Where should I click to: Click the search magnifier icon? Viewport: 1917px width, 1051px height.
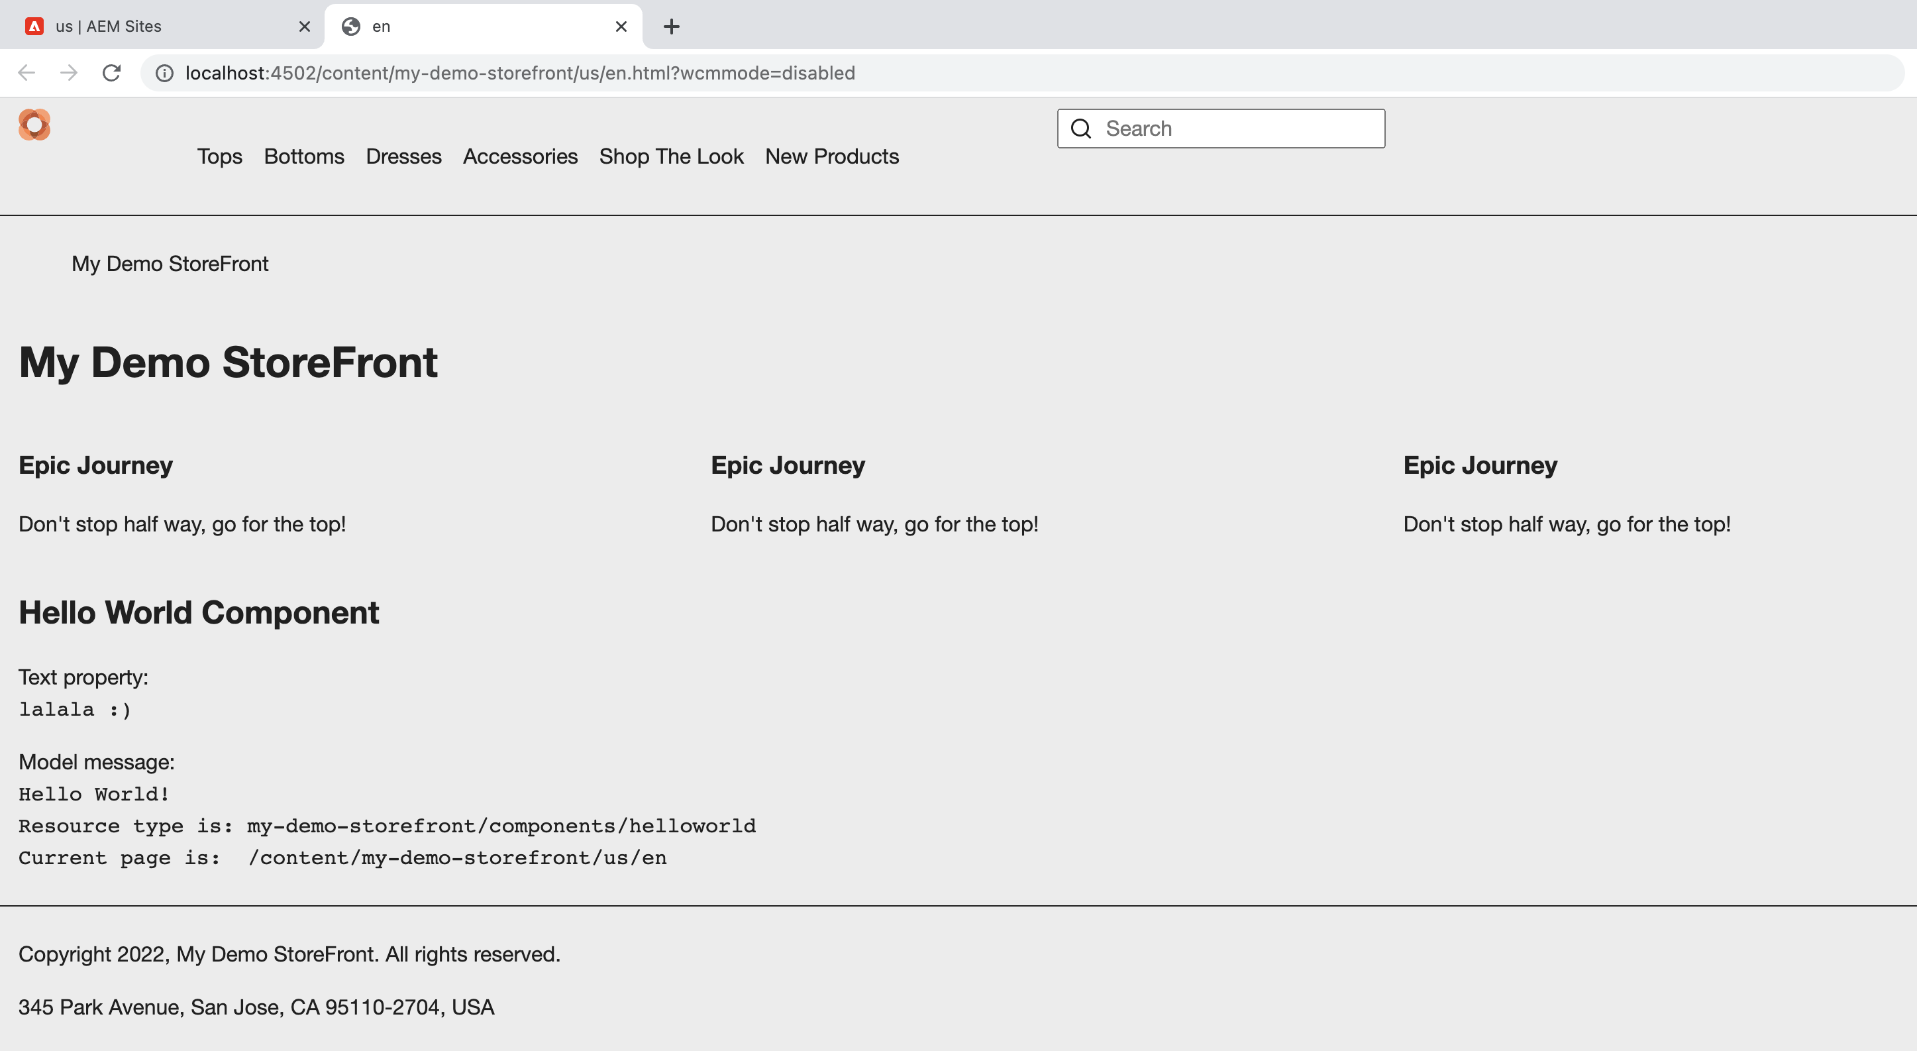pyautogui.click(x=1080, y=129)
